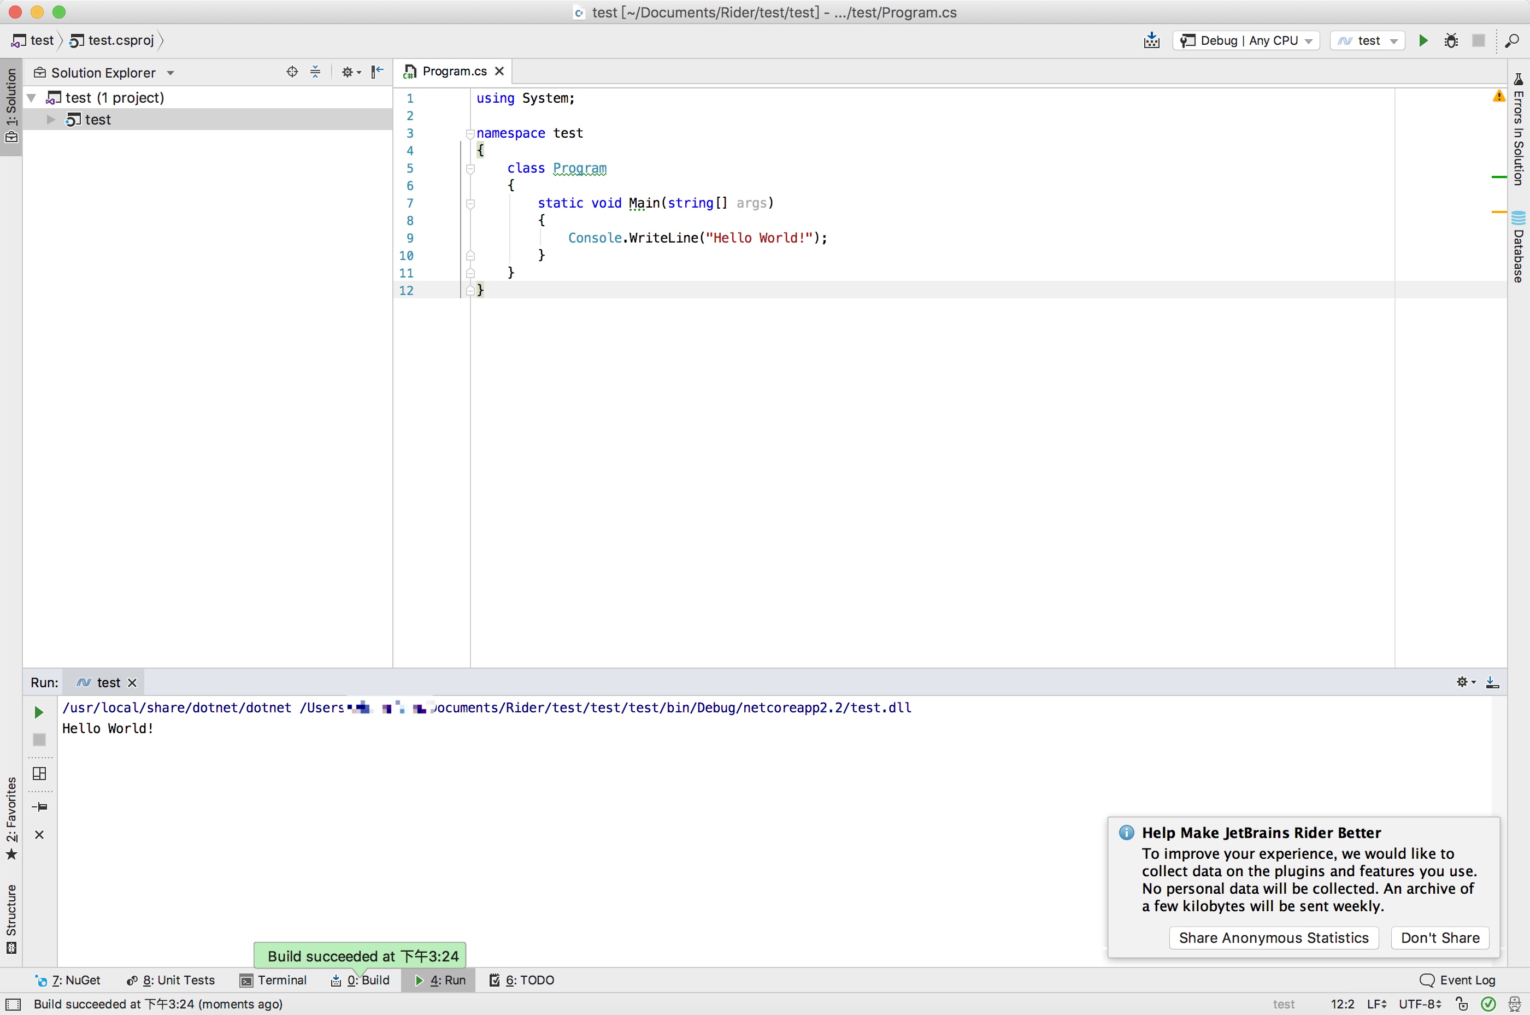Image resolution: width=1530 pixels, height=1015 pixels.
Task: Click locate in Solution Explorer crosshair icon
Action: coord(292,72)
